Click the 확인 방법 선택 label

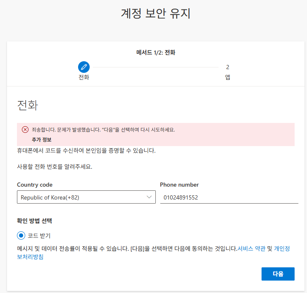click(34, 221)
